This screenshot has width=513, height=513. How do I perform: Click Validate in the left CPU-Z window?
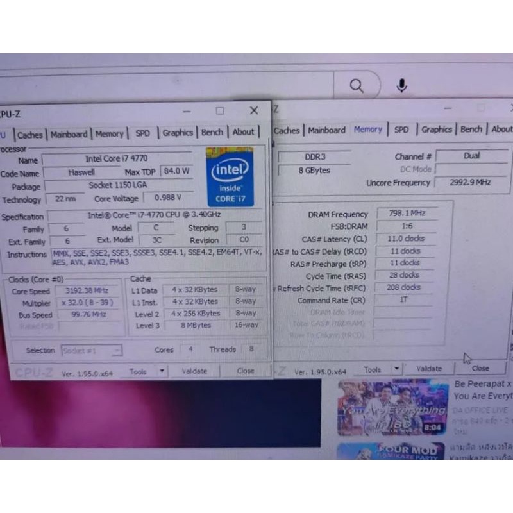pos(194,371)
